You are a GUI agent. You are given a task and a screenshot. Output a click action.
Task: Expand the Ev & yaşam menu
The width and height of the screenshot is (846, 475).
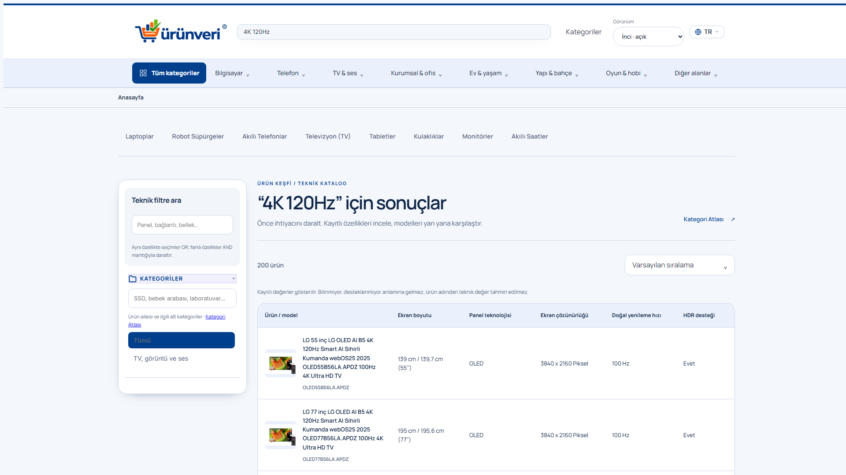[489, 73]
